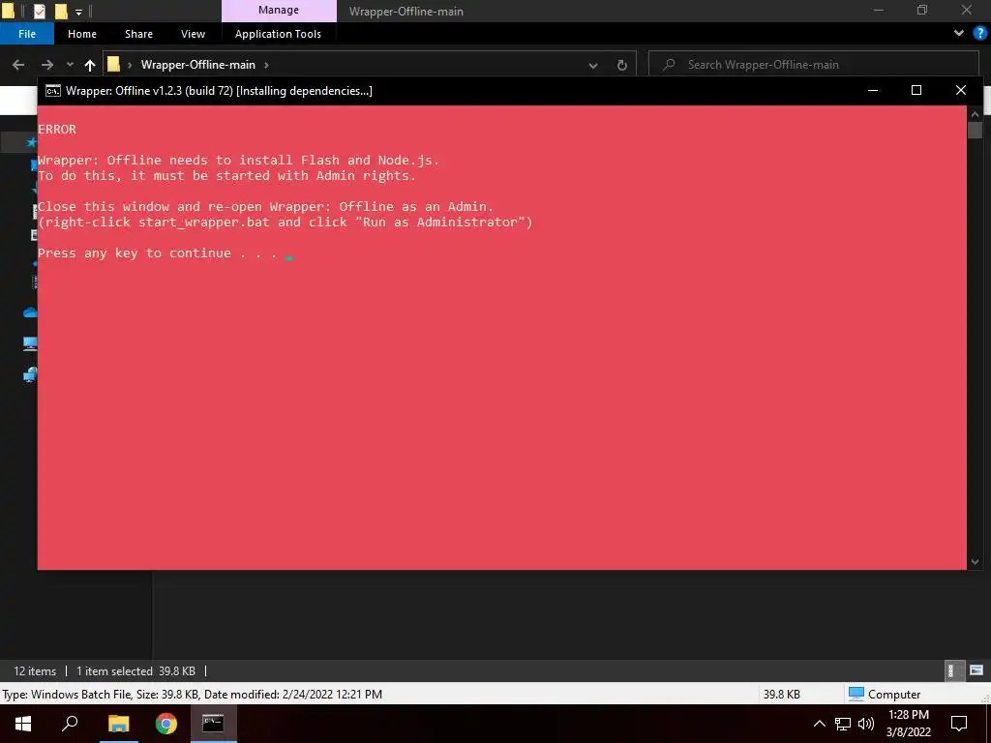The image size is (991, 743).
Task: Open the Explorer Help icon
Action: [980, 33]
